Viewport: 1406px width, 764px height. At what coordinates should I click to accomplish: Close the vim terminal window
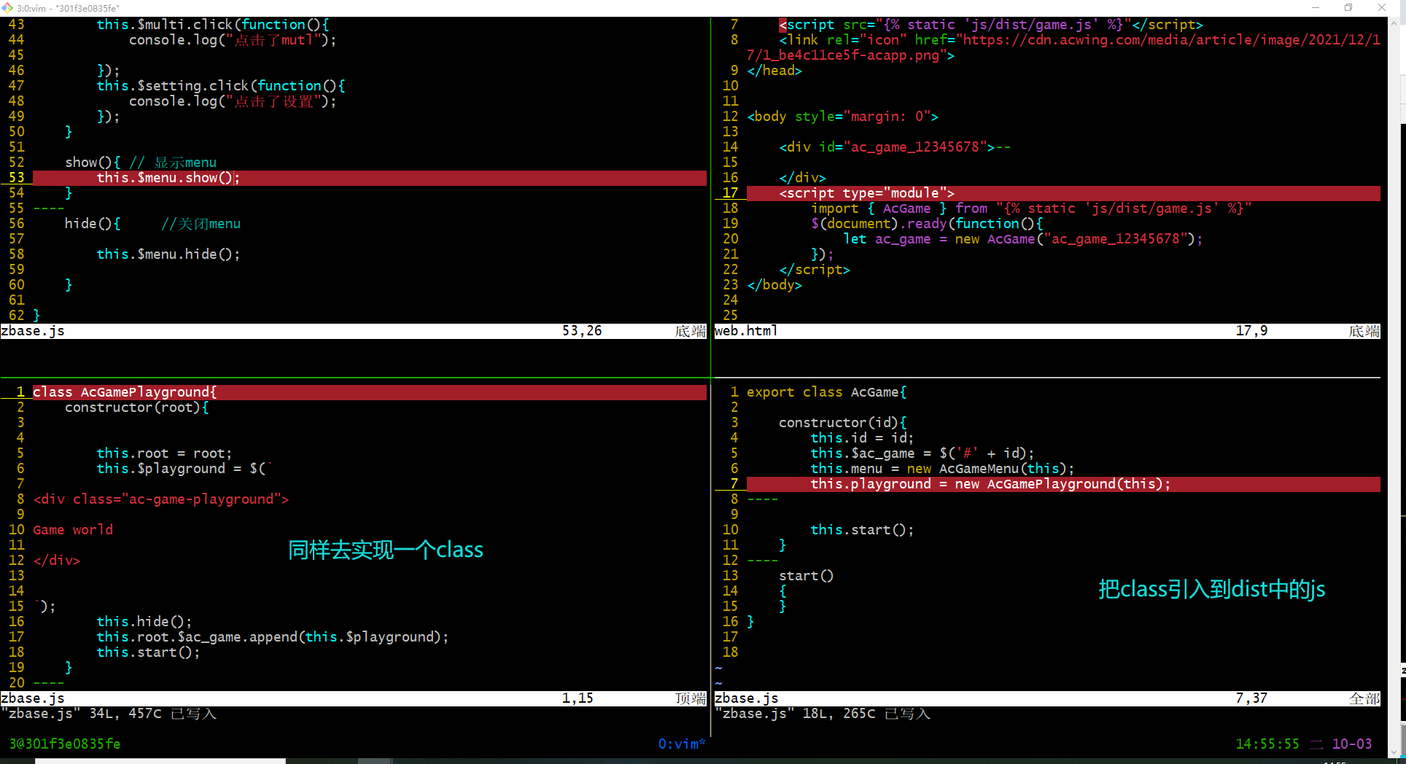pyautogui.click(x=1382, y=7)
